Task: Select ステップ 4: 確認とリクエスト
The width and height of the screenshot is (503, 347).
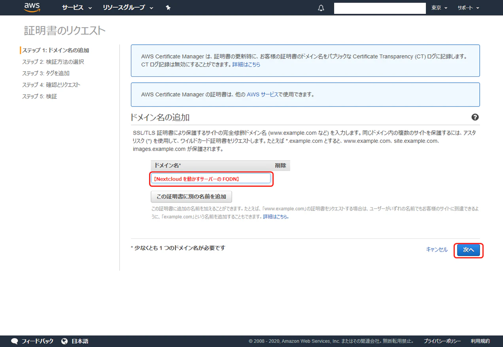Action: [51, 85]
